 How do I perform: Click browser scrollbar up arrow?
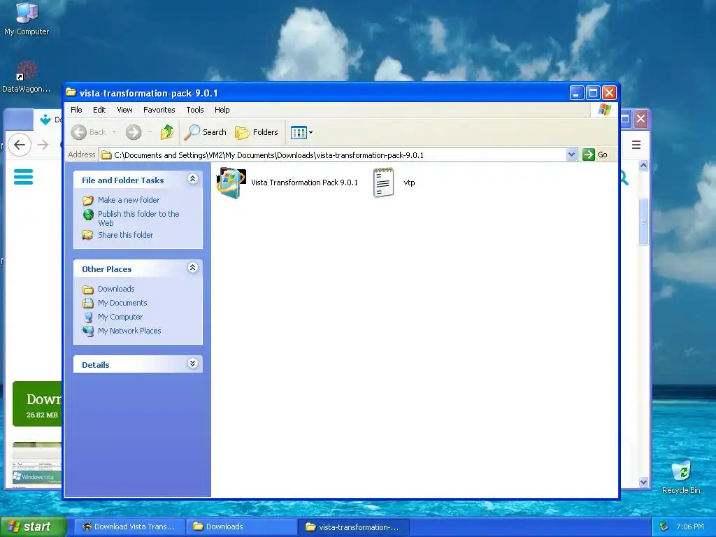[643, 165]
